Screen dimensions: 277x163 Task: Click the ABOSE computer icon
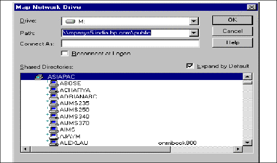pos(54,83)
